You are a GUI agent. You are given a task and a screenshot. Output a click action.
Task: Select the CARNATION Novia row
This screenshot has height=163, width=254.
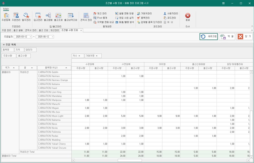[54, 128]
